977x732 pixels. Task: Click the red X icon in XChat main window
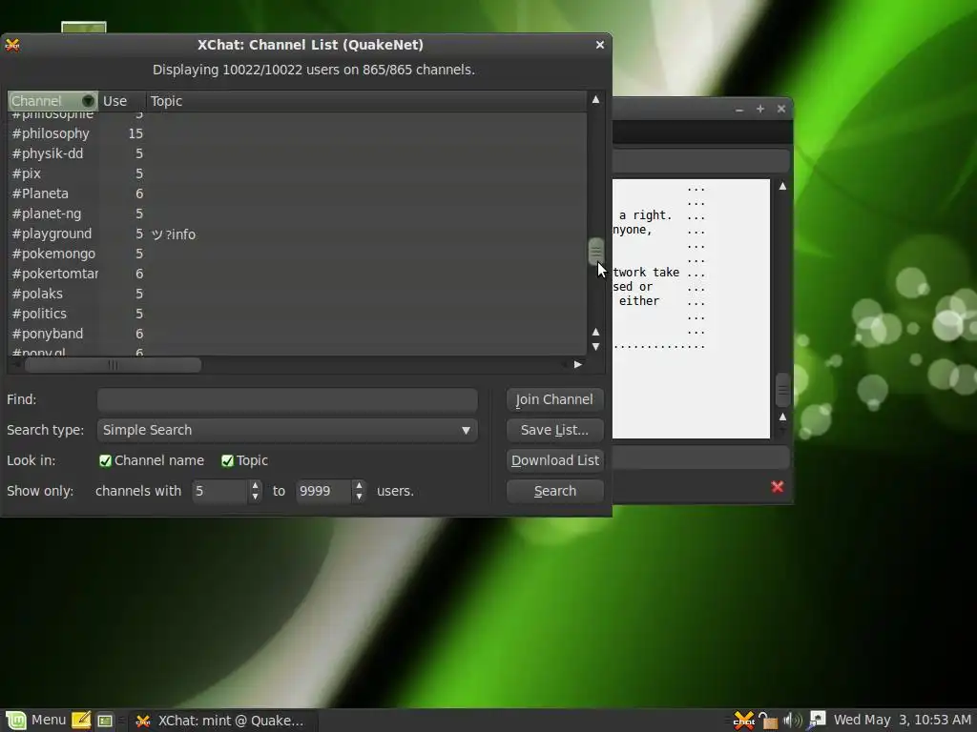[777, 487]
